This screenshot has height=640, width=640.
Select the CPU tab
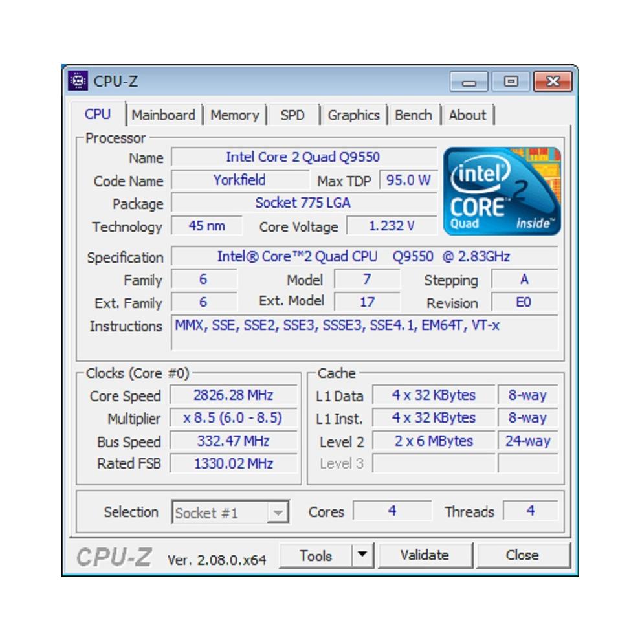coord(98,114)
